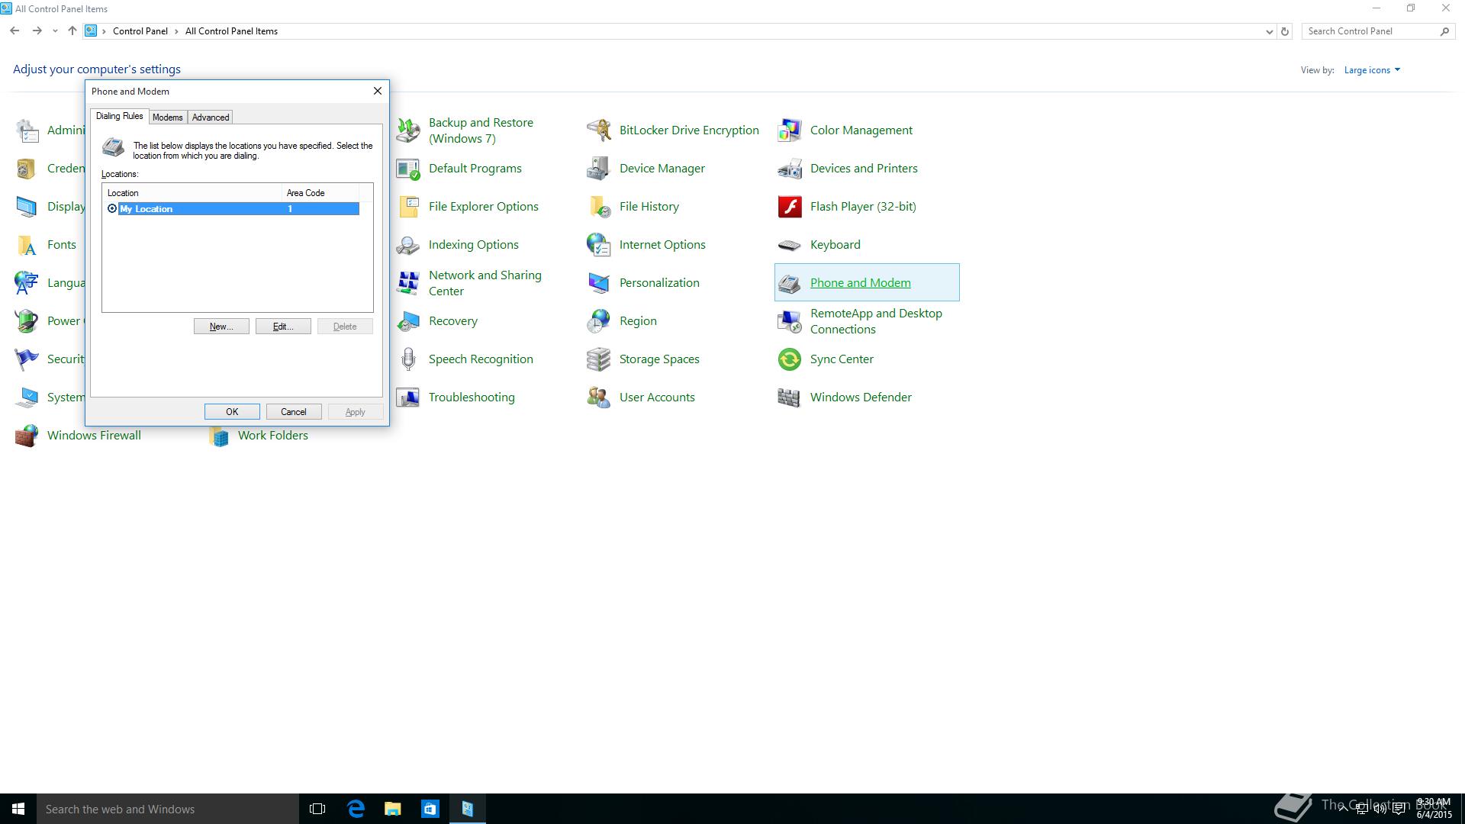Screen dimensions: 1465x824
Task: Launch Microsoft Edge from taskbar
Action: 356,809
